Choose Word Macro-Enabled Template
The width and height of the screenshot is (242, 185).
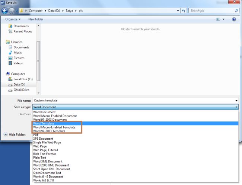[136, 127]
